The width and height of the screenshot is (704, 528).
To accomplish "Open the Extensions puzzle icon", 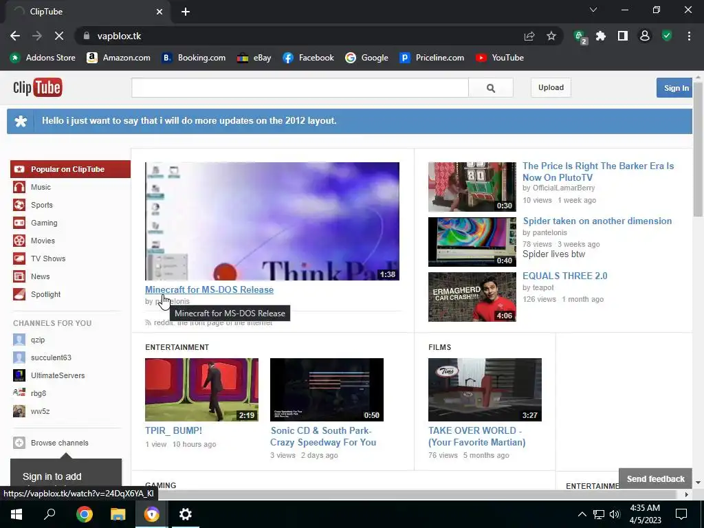I will (601, 36).
